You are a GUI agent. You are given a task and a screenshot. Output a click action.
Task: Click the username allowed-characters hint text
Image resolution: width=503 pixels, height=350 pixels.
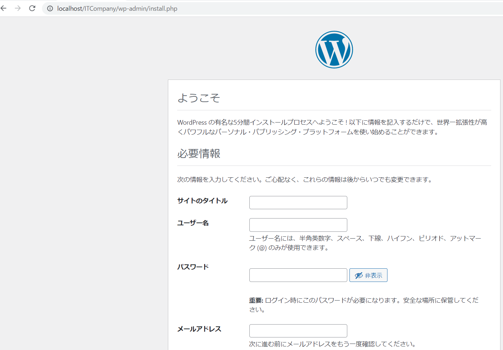[365, 243]
